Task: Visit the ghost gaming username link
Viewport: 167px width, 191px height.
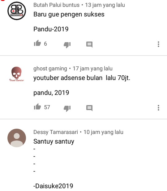Action: point(50,69)
